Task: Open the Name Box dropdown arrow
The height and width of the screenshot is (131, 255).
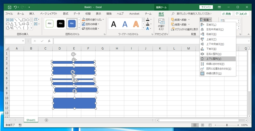Action: coord(23,41)
